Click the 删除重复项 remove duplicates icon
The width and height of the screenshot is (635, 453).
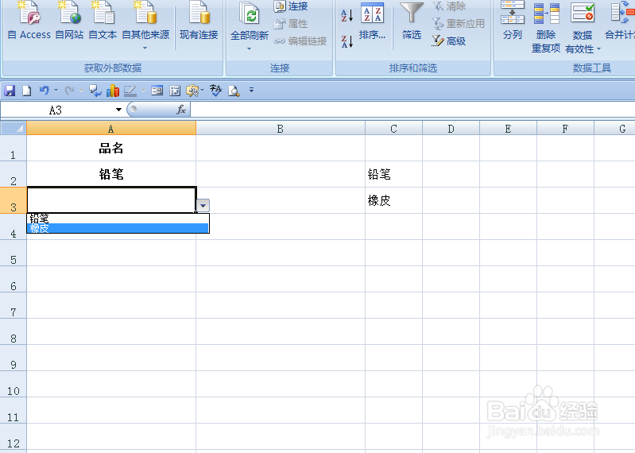coord(546,26)
